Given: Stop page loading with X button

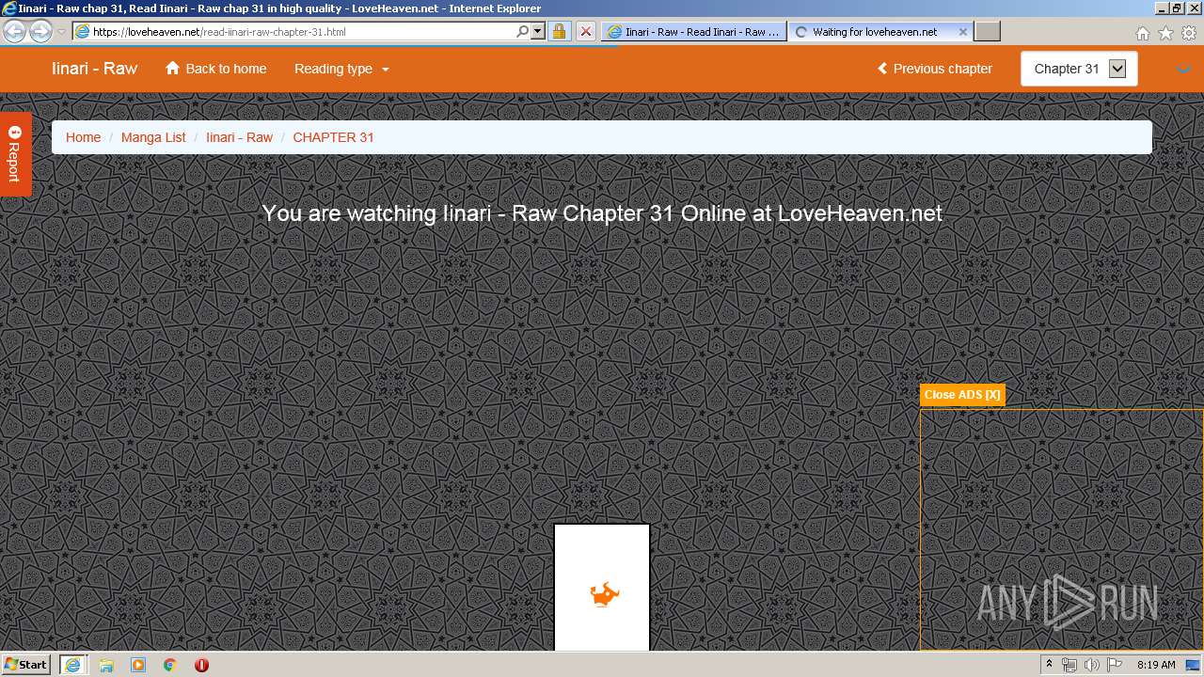Looking at the screenshot, I should pyautogui.click(x=585, y=31).
